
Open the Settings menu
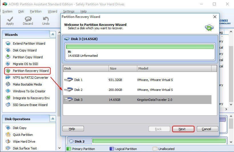(x=69, y=11)
